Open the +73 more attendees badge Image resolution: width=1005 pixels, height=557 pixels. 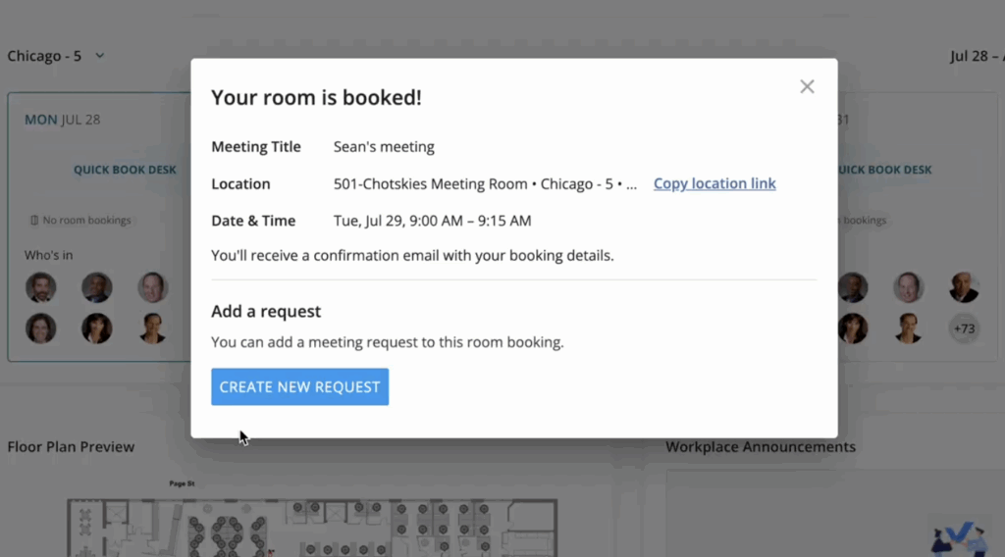965,329
